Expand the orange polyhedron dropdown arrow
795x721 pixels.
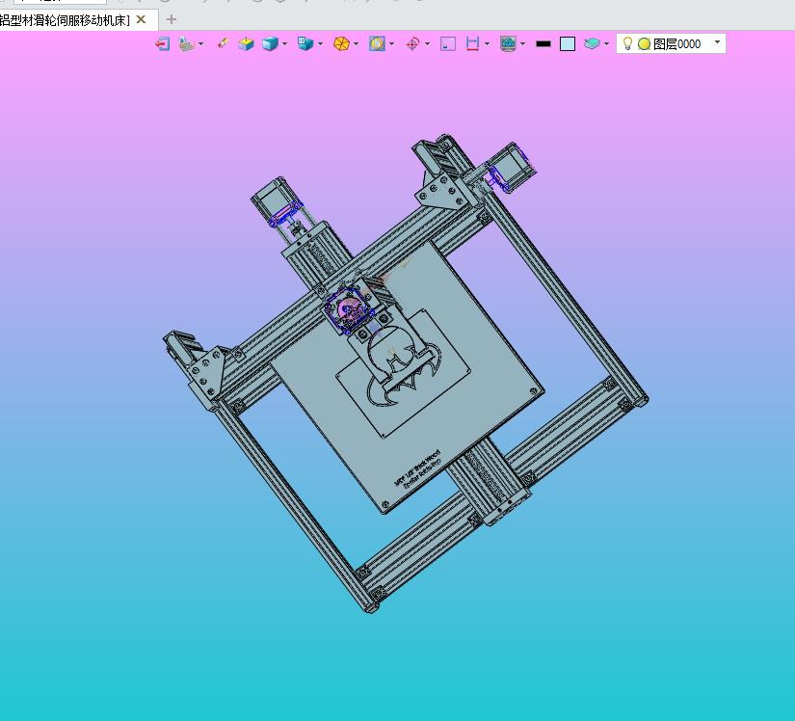click(356, 44)
